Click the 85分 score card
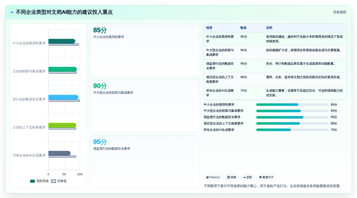357x198 pixels. 145,50
